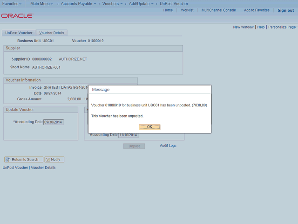
Task: Open the Help link
Action: [261, 27]
